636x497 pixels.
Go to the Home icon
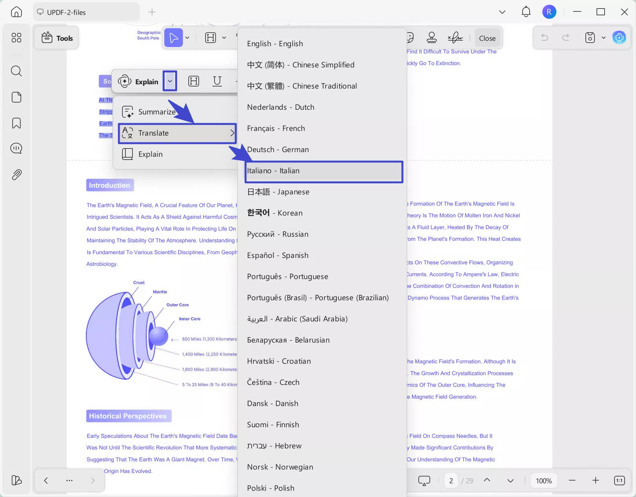(16, 12)
